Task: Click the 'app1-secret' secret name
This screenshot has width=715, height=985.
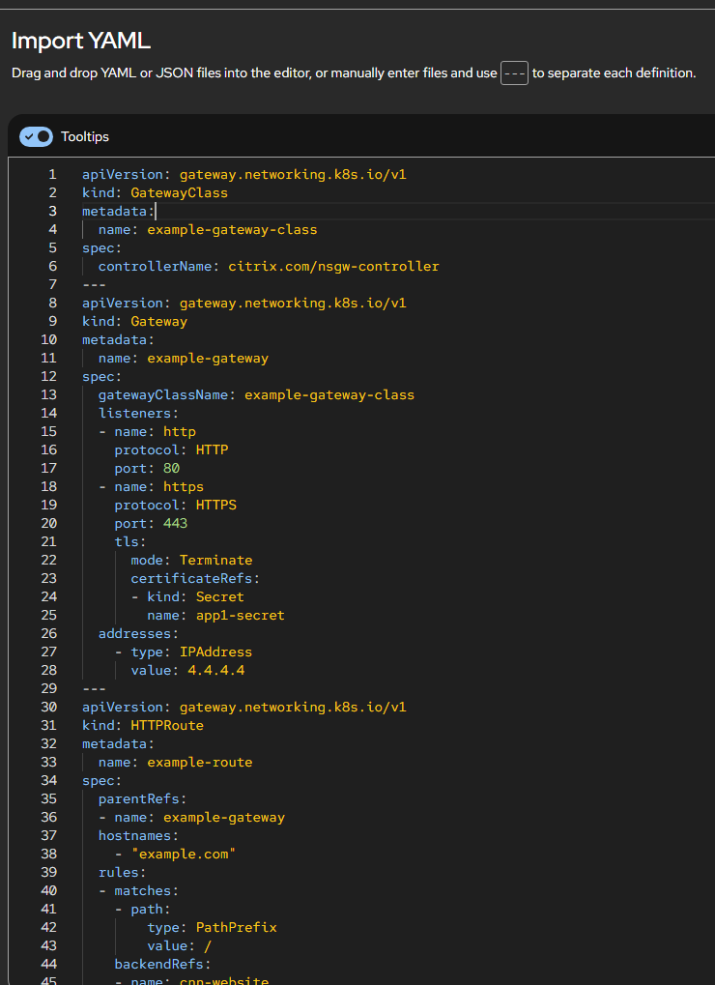Action: point(240,615)
